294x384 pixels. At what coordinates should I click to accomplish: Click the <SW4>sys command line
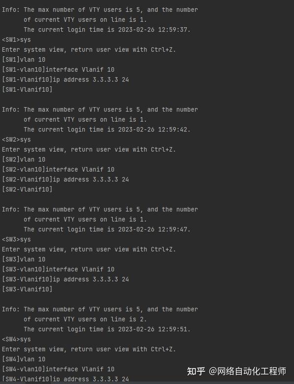[x=16, y=339]
